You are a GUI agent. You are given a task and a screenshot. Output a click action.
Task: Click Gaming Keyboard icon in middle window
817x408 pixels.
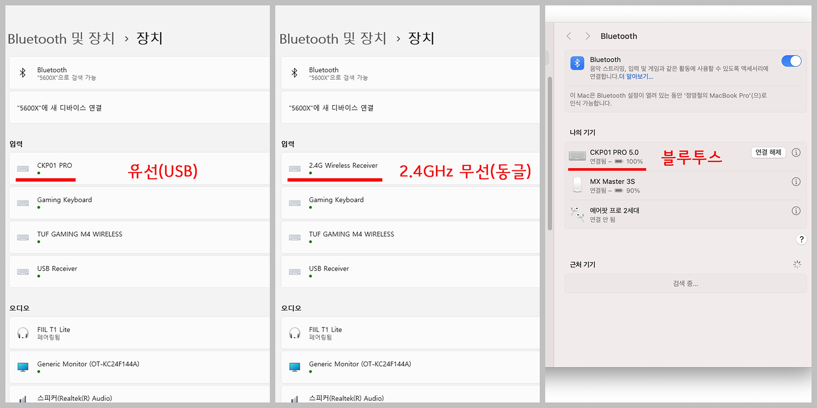[295, 203]
